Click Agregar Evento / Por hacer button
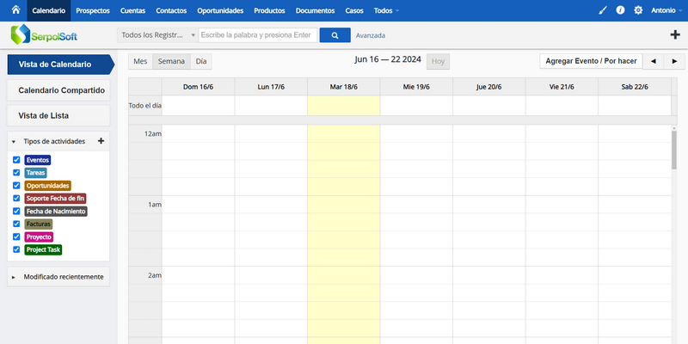Image resolution: width=688 pixels, height=344 pixels. [591, 61]
